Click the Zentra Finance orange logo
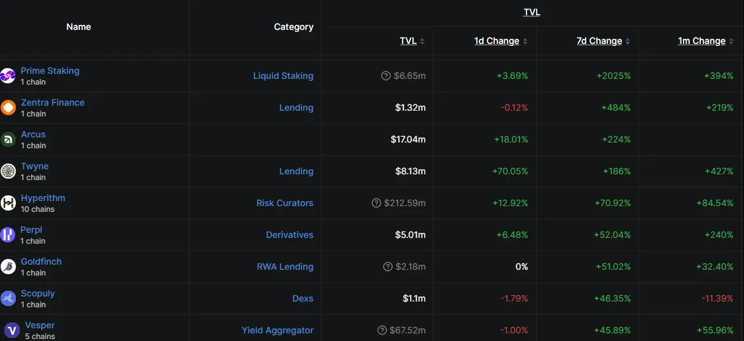The width and height of the screenshot is (744, 341). (8, 108)
